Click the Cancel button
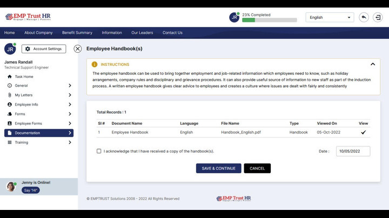This screenshot has width=389, height=218. coord(257,168)
